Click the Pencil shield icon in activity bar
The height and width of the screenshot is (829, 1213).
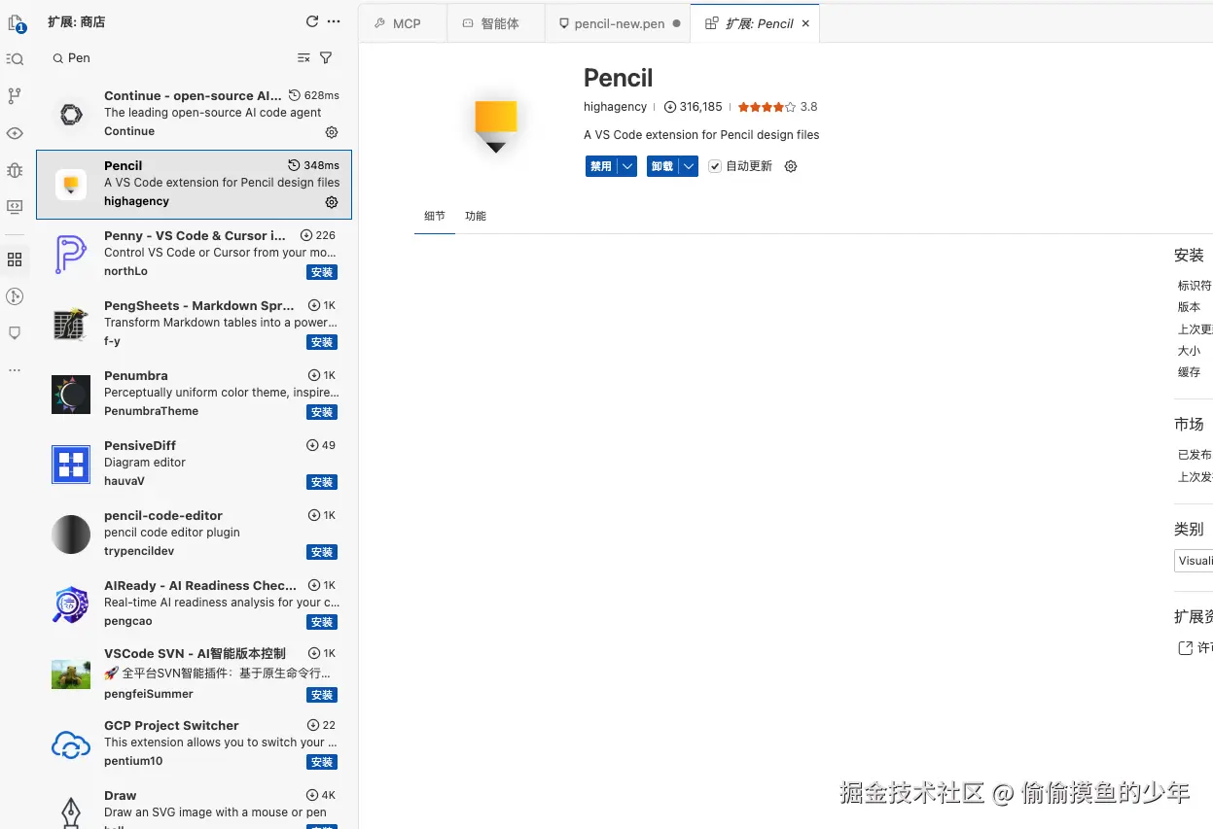(x=15, y=333)
